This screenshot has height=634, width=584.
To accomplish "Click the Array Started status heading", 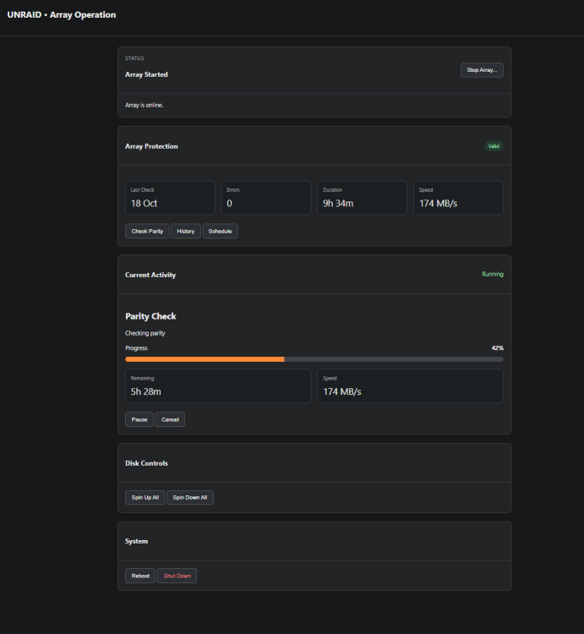I will click(x=146, y=74).
